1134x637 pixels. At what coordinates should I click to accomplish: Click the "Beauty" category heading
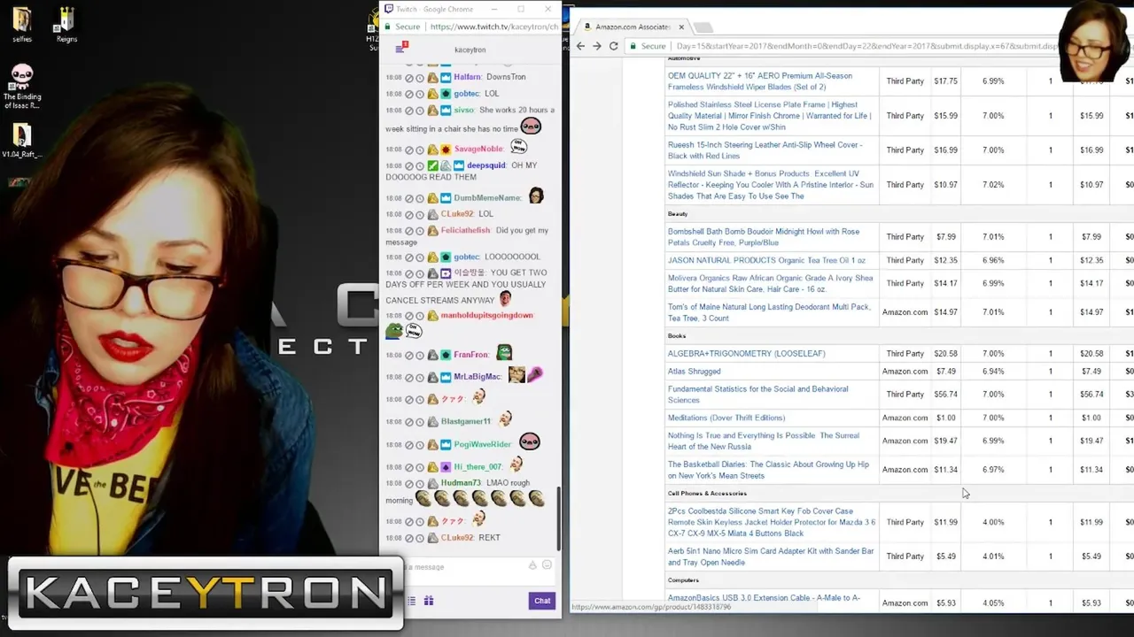coord(678,214)
